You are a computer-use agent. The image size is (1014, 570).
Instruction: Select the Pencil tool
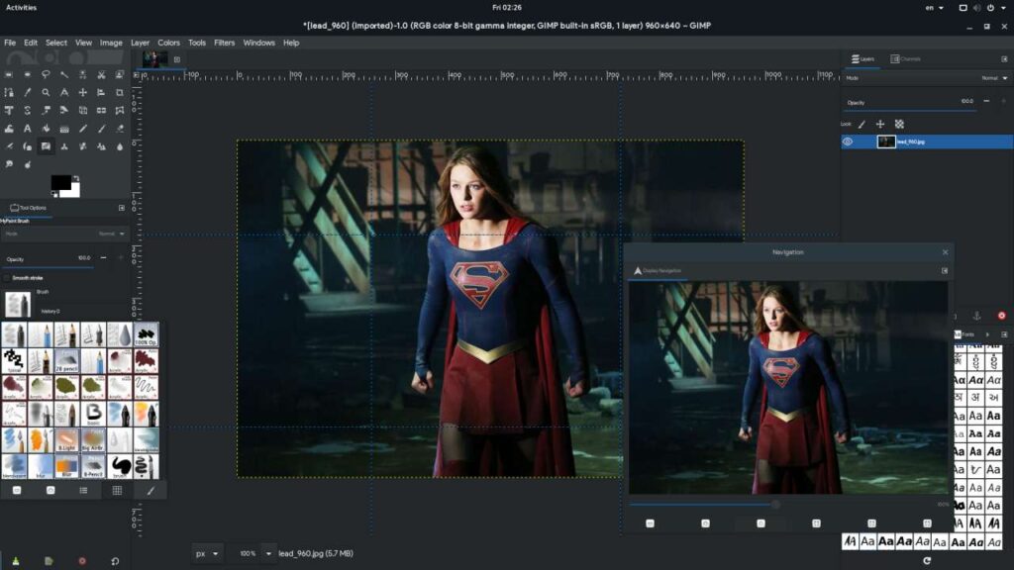[83, 129]
